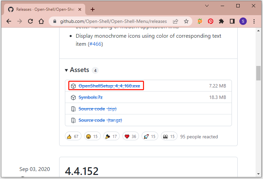Image resolution: width=263 pixels, height=179 pixels.
Task: Download OpenShellSetup_4_4_160.exe
Action: [x=109, y=86]
